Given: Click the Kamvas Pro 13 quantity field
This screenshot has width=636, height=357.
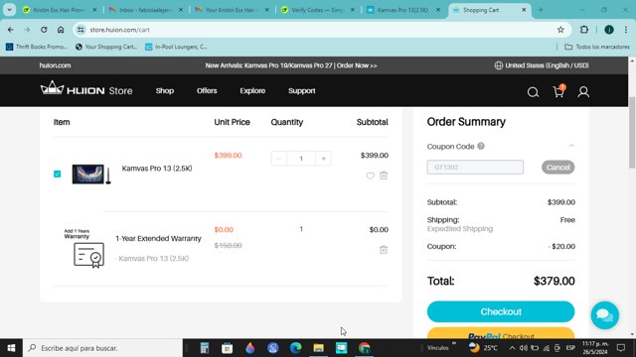Looking at the screenshot, I should point(301,159).
